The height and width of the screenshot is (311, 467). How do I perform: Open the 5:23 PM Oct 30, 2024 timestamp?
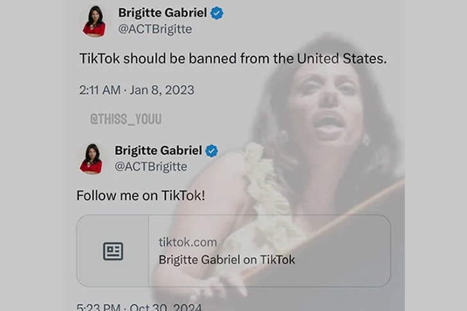tap(139, 307)
